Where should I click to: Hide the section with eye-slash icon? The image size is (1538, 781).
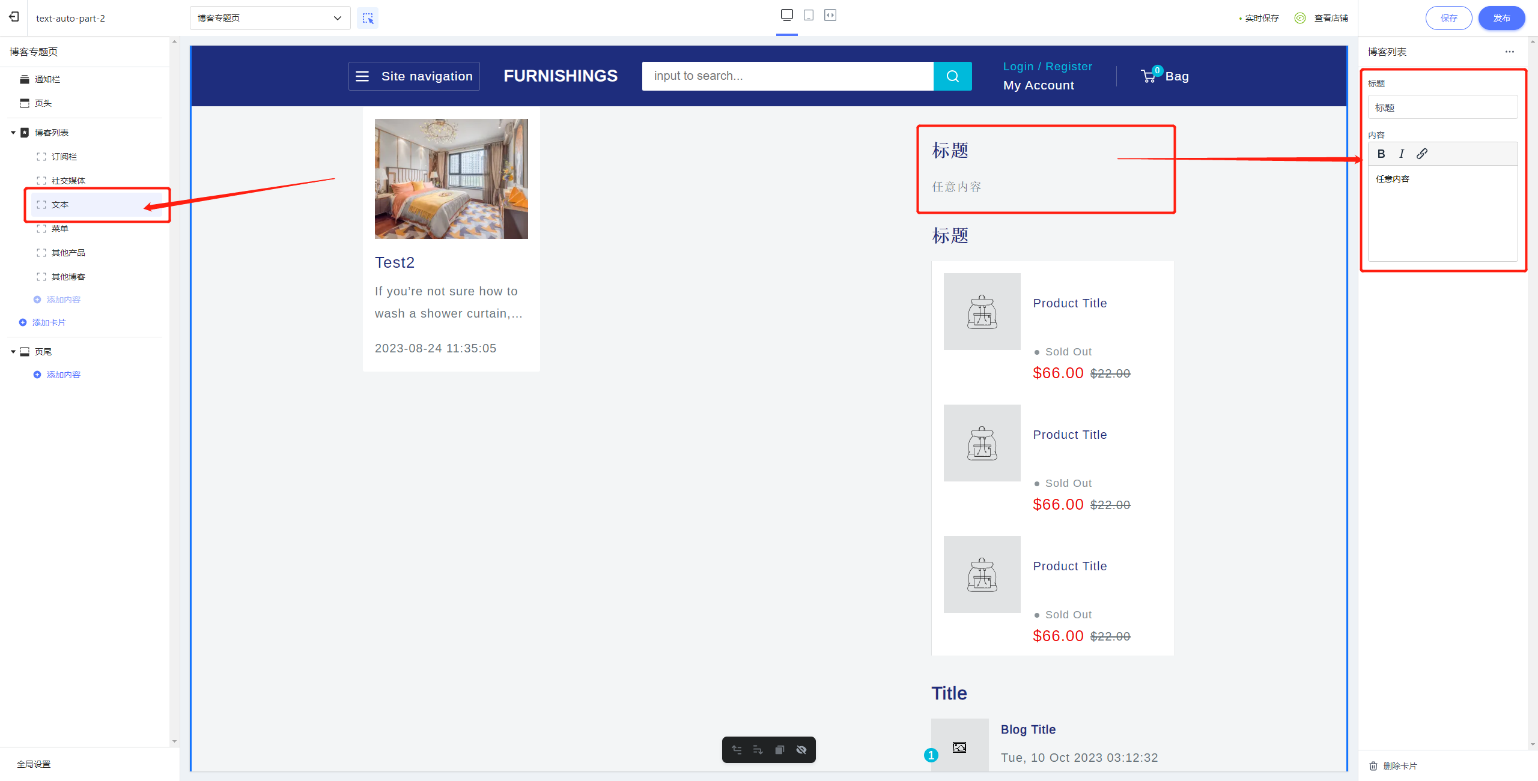point(801,750)
